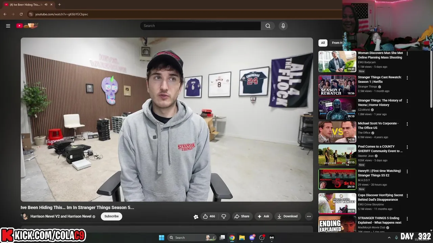Open options menu for History of Vecna video
433x243 pixels.
(407, 101)
